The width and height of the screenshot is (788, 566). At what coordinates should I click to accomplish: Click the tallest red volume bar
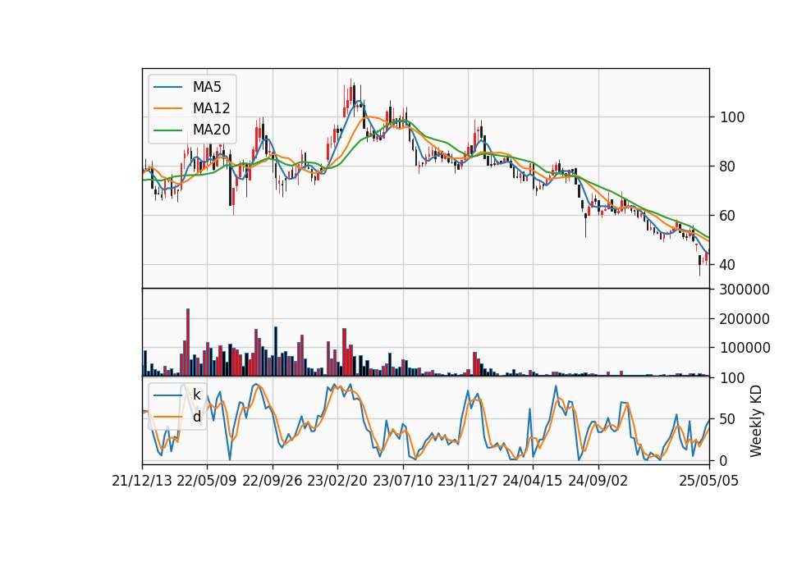pyautogui.click(x=187, y=342)
